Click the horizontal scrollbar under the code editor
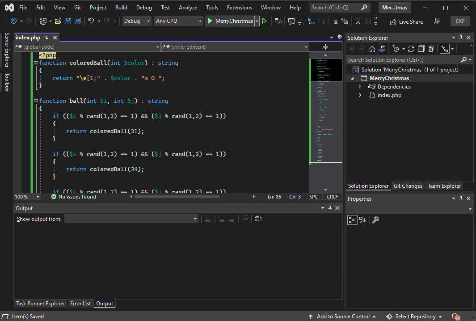Viewport: 476px width, 321px height. 177,197
